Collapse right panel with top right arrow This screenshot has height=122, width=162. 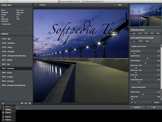[126, 5]
